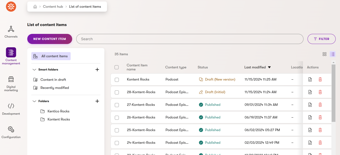Click New Content Item button
The width and height of the screenshot is (340, 155).
click(x=50, y=39)
